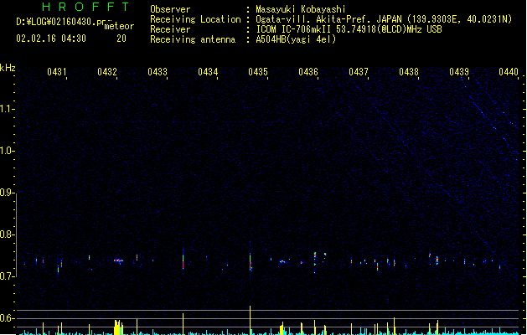The image size is (527, 335).
Task: Click the wide yellow burst just after 0432
Action: pos(118,327)
